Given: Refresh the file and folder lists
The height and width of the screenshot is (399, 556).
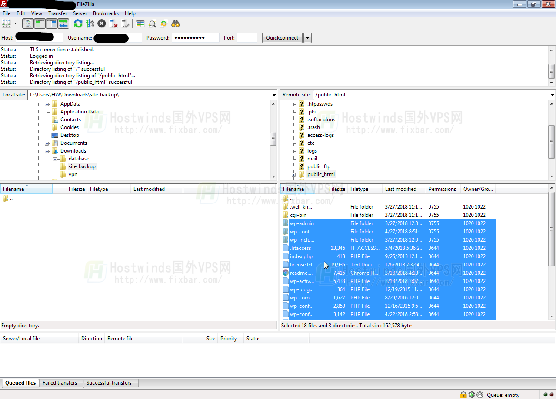Looking at the screenshot, I should pyautogui.click(x=78, y=23).
